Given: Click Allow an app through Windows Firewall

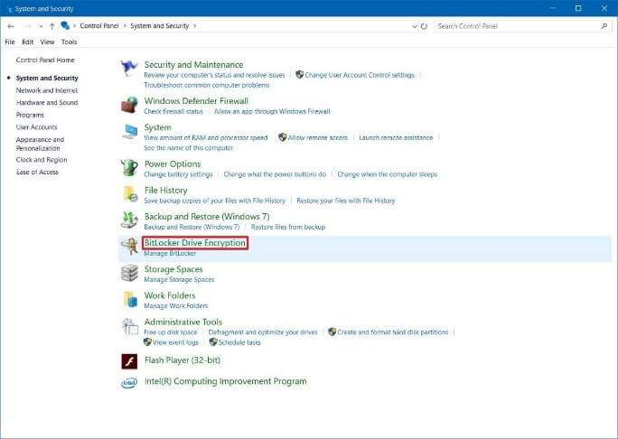Looking at the screenshot, I should (272, 111).
